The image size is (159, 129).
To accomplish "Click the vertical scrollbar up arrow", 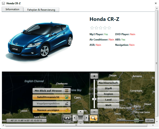I will [x=157, y=8].
